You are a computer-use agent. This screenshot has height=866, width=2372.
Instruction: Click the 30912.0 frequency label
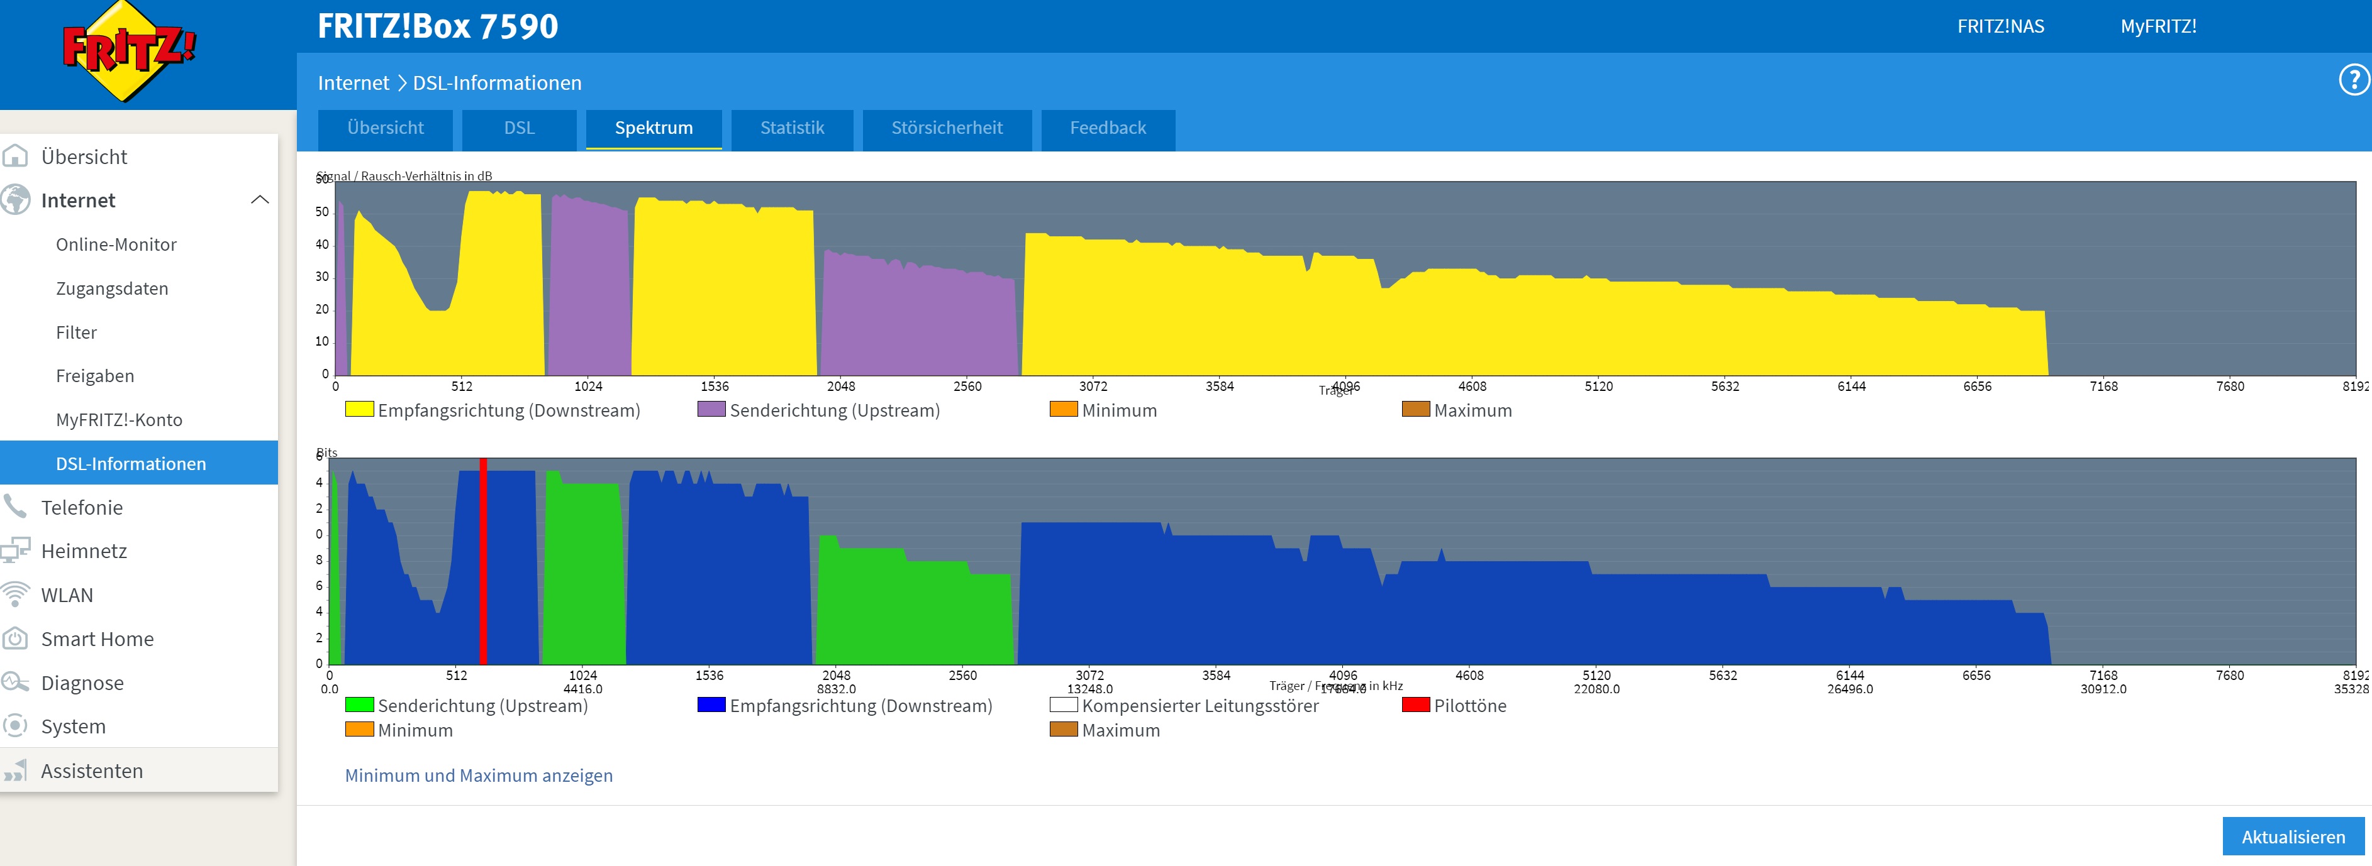(2103, 688)
